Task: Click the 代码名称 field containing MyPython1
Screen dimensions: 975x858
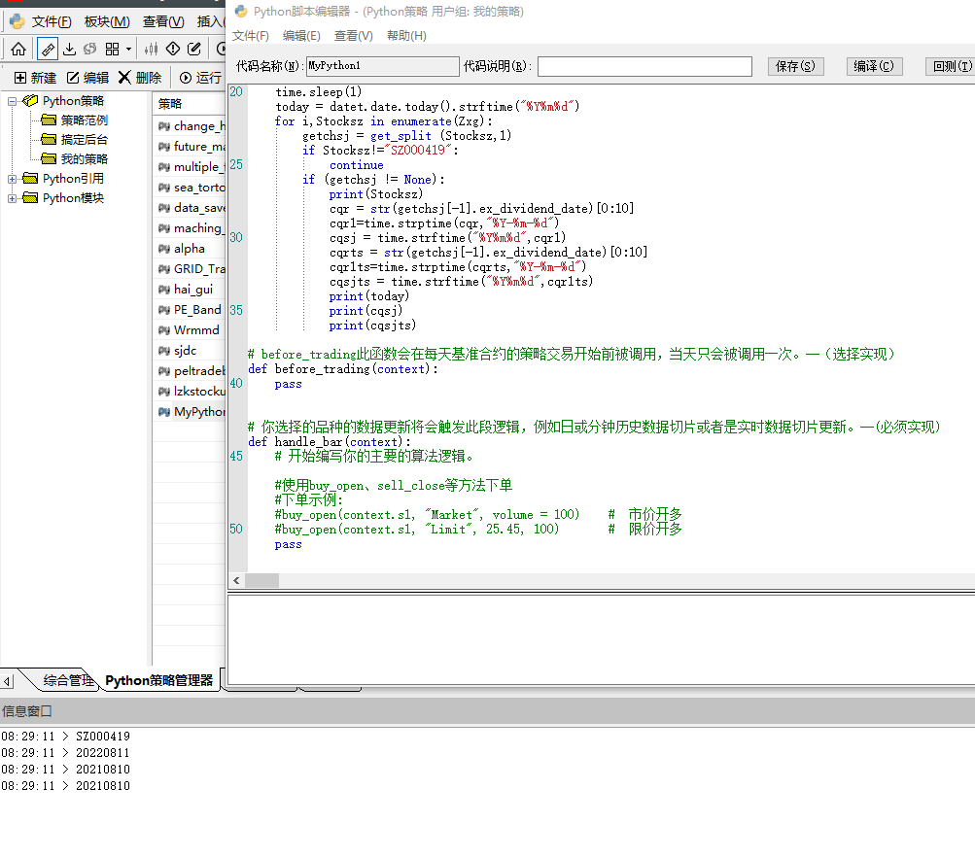Action: point(382,66)
